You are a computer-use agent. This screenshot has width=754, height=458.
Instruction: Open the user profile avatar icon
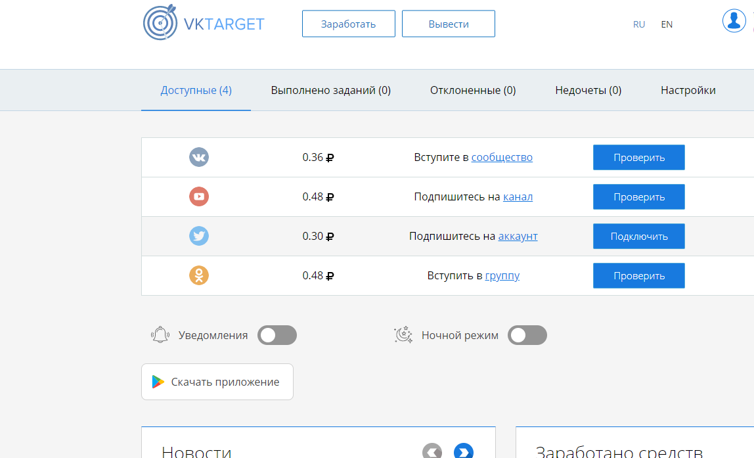point(734,20)
